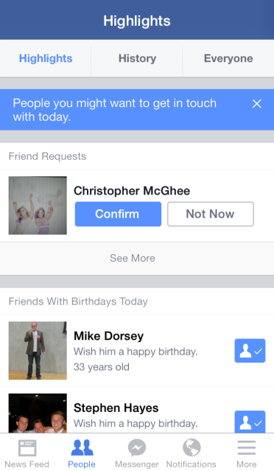This screenshot has width=274, height=471.
Task: Open the More hamburger menu
Action: pyautogui.click(x=247, y=448)
